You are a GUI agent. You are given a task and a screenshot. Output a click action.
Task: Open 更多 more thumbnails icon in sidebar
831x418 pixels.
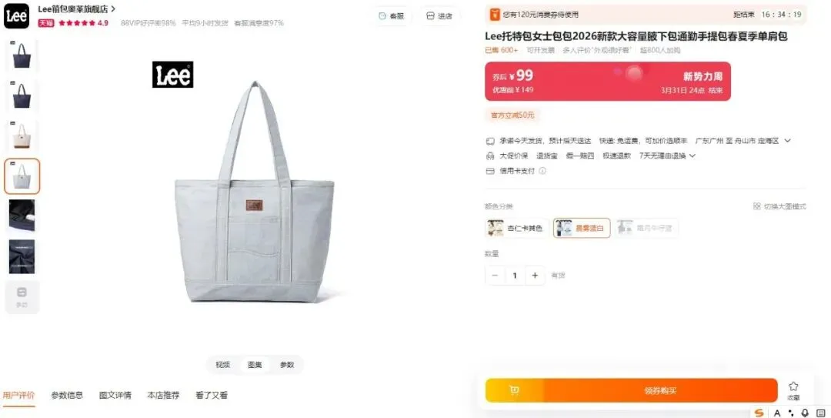coord(22,297)
